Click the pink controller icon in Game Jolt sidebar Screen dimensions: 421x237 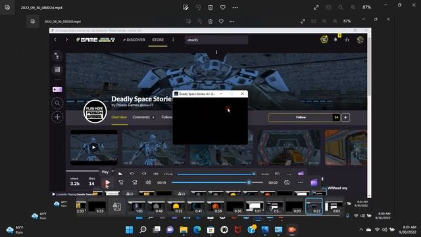(x=57, y=90)
